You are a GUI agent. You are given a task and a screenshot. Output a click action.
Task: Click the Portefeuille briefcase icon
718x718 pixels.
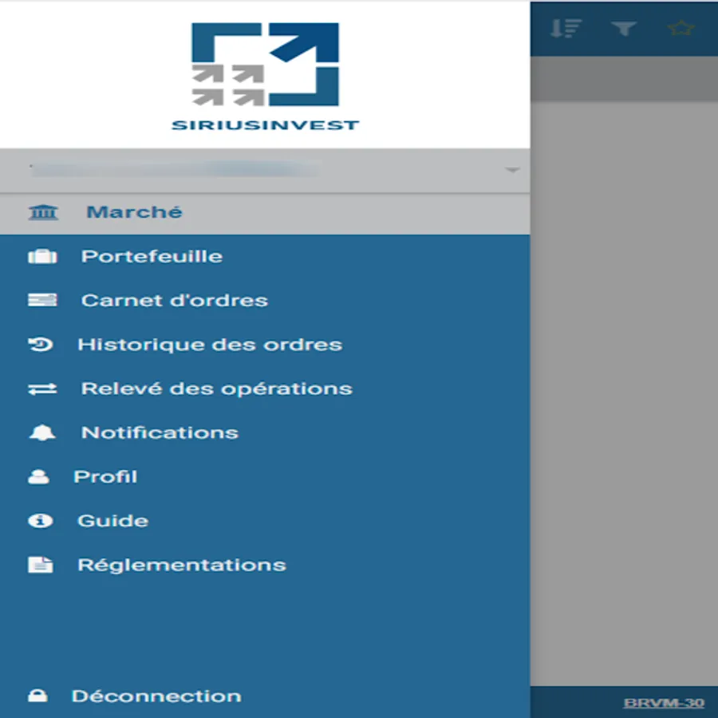tap(42, 256)
